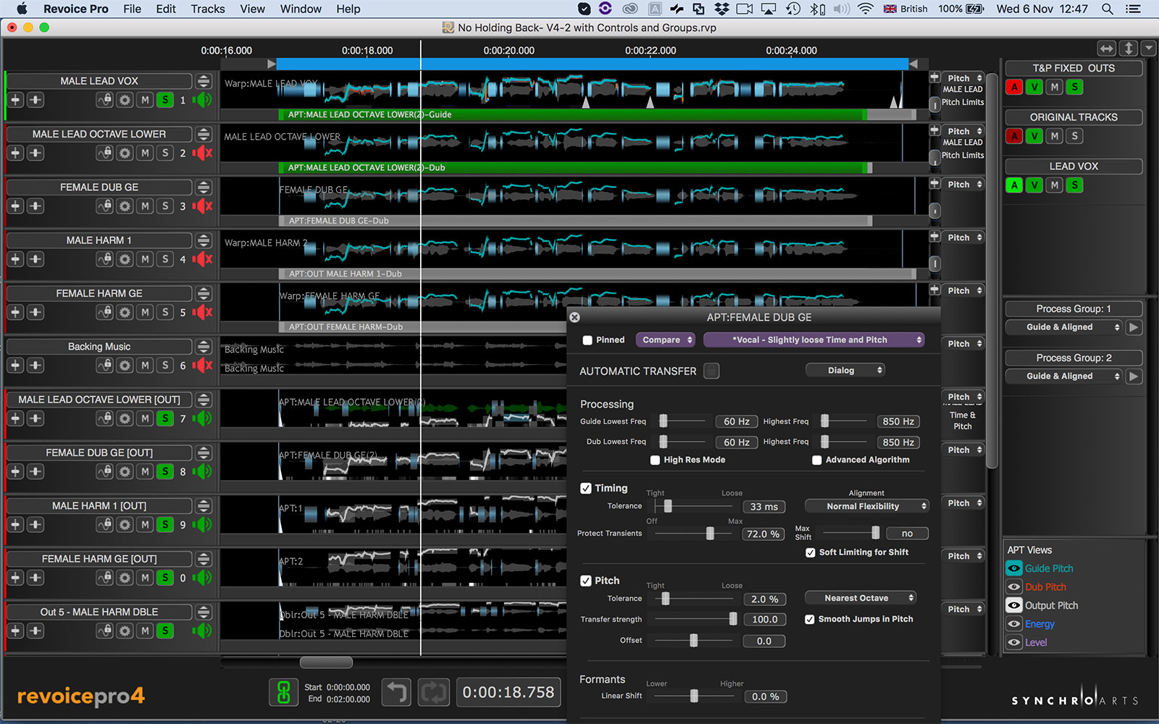Open the Edit menu
This screenshot has height=724, width=1159.
click(x=166, y=9)
